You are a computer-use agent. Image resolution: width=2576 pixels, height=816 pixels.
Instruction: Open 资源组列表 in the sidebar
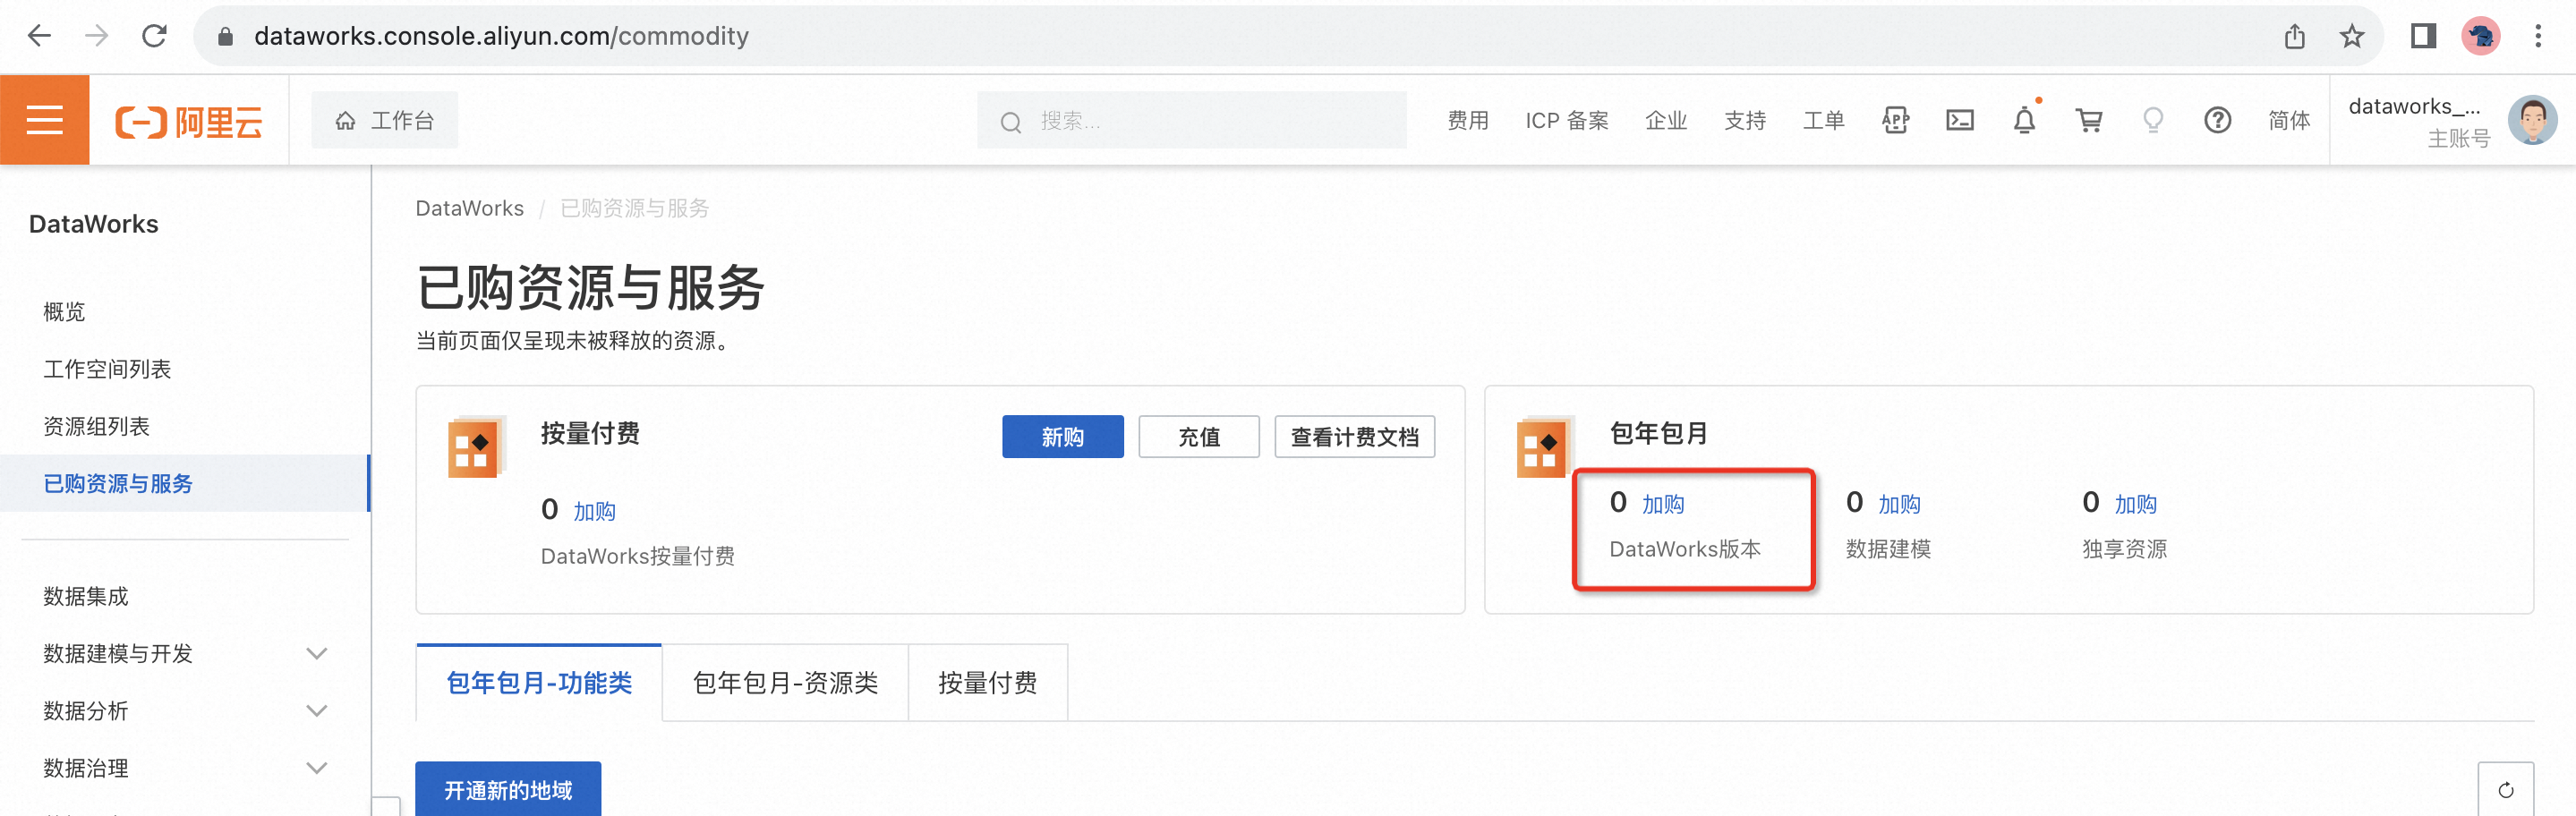[x=96, y=426]
